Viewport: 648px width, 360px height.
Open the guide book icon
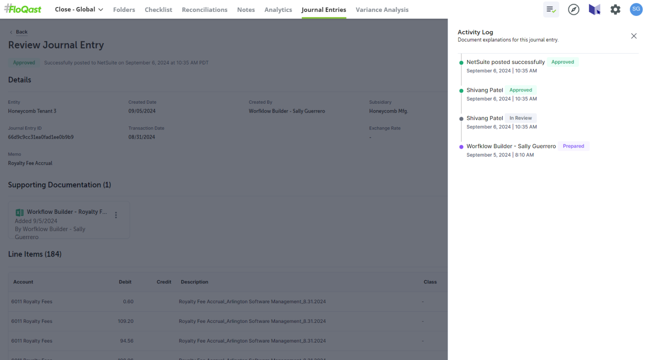594,9
